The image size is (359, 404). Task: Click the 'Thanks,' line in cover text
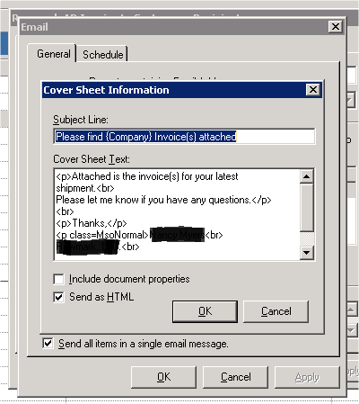(x=92, y=223)
